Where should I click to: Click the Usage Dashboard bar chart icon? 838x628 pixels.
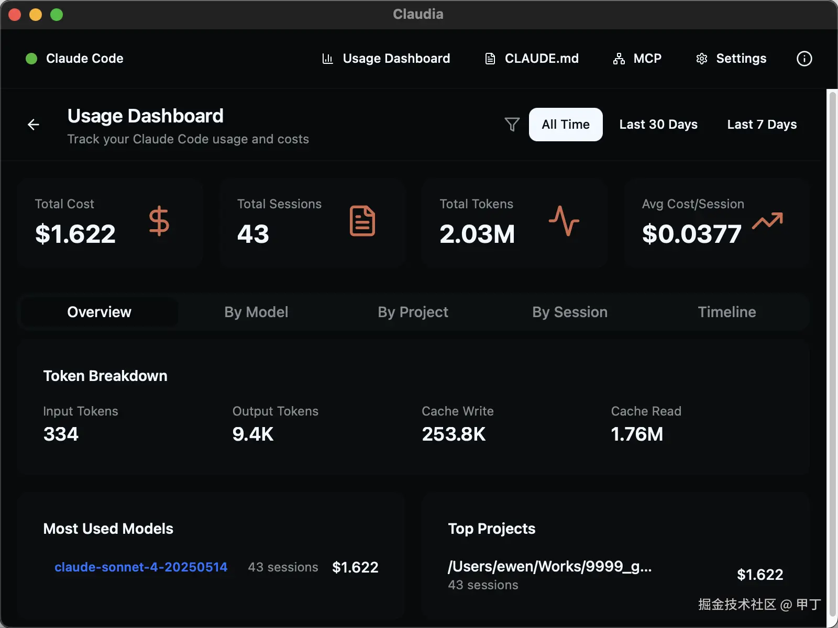pos(328,59)
